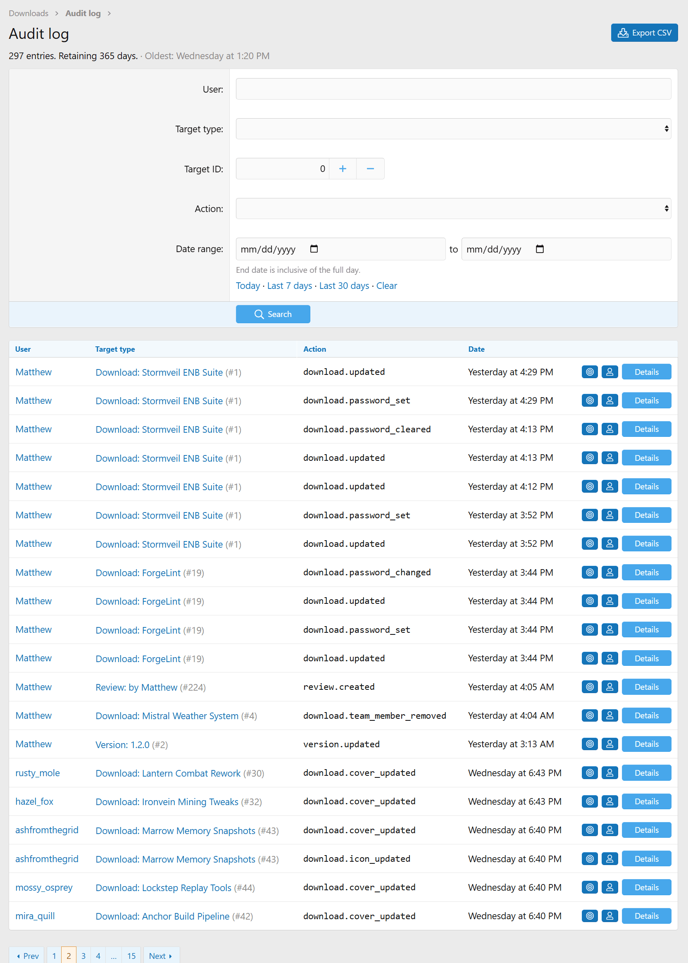Click the Search button
This screenshot has width=688, height=963.
point(272,314)
